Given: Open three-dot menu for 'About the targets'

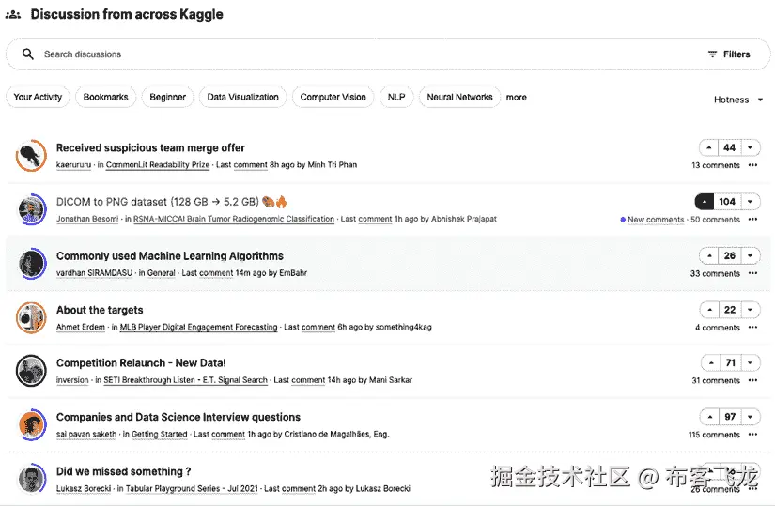Looking at the screenshot, I should (x=752, y=328).
